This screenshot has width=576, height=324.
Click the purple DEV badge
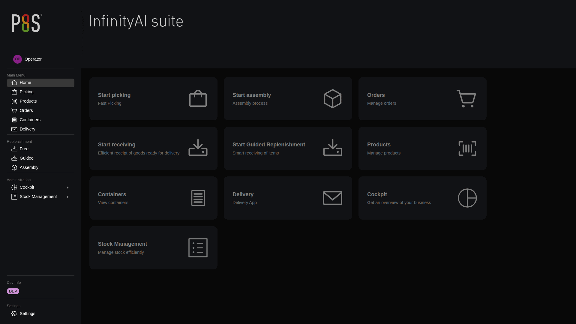click(x=13, y=291)
